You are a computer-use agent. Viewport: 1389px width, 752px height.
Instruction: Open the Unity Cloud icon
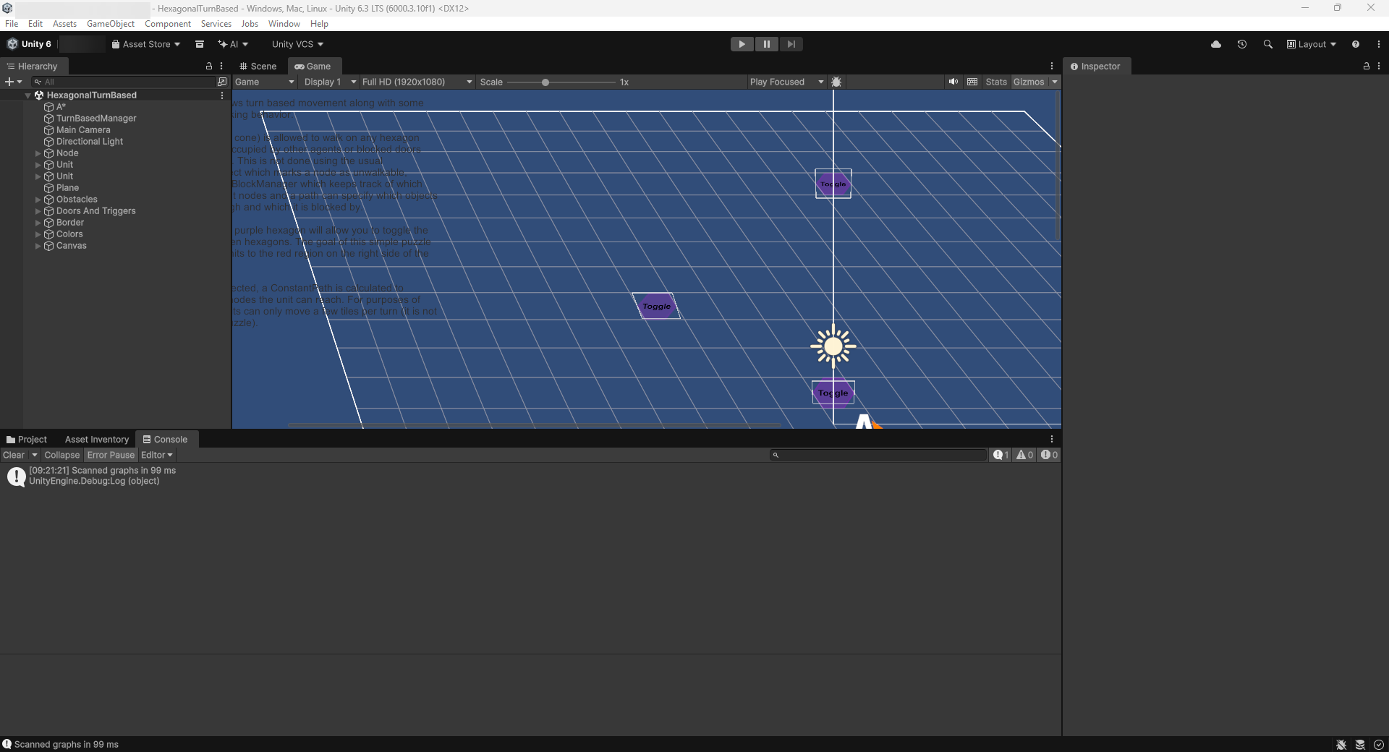click(1216, 44)
